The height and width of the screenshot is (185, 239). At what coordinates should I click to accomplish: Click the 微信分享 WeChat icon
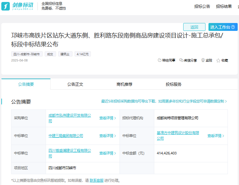[181, 60]
